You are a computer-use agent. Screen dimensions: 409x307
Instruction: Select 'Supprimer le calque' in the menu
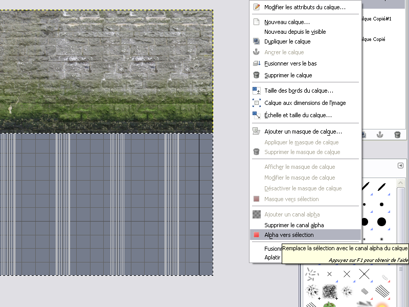click(305, 75)
